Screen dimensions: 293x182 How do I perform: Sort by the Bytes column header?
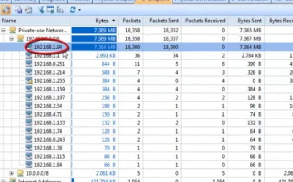[102, 21]
